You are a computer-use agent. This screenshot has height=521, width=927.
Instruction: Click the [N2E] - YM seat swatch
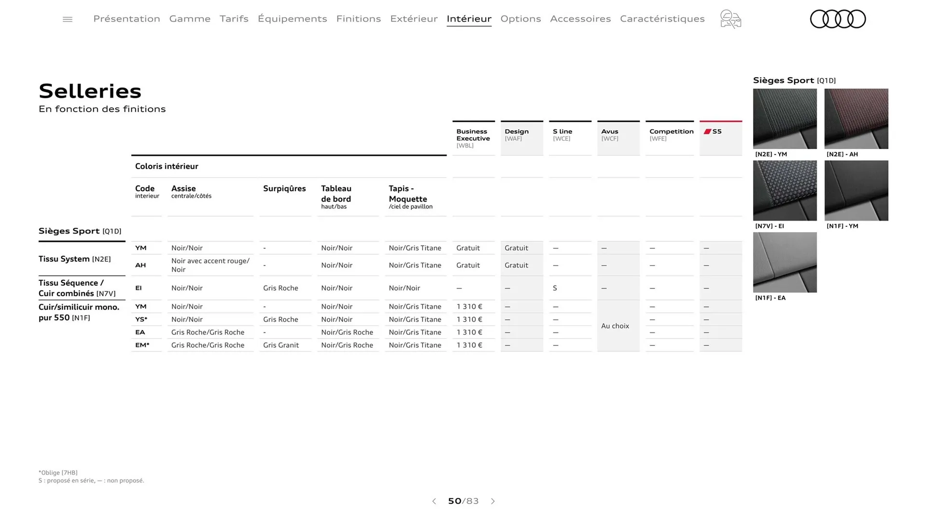pos(785,119)
